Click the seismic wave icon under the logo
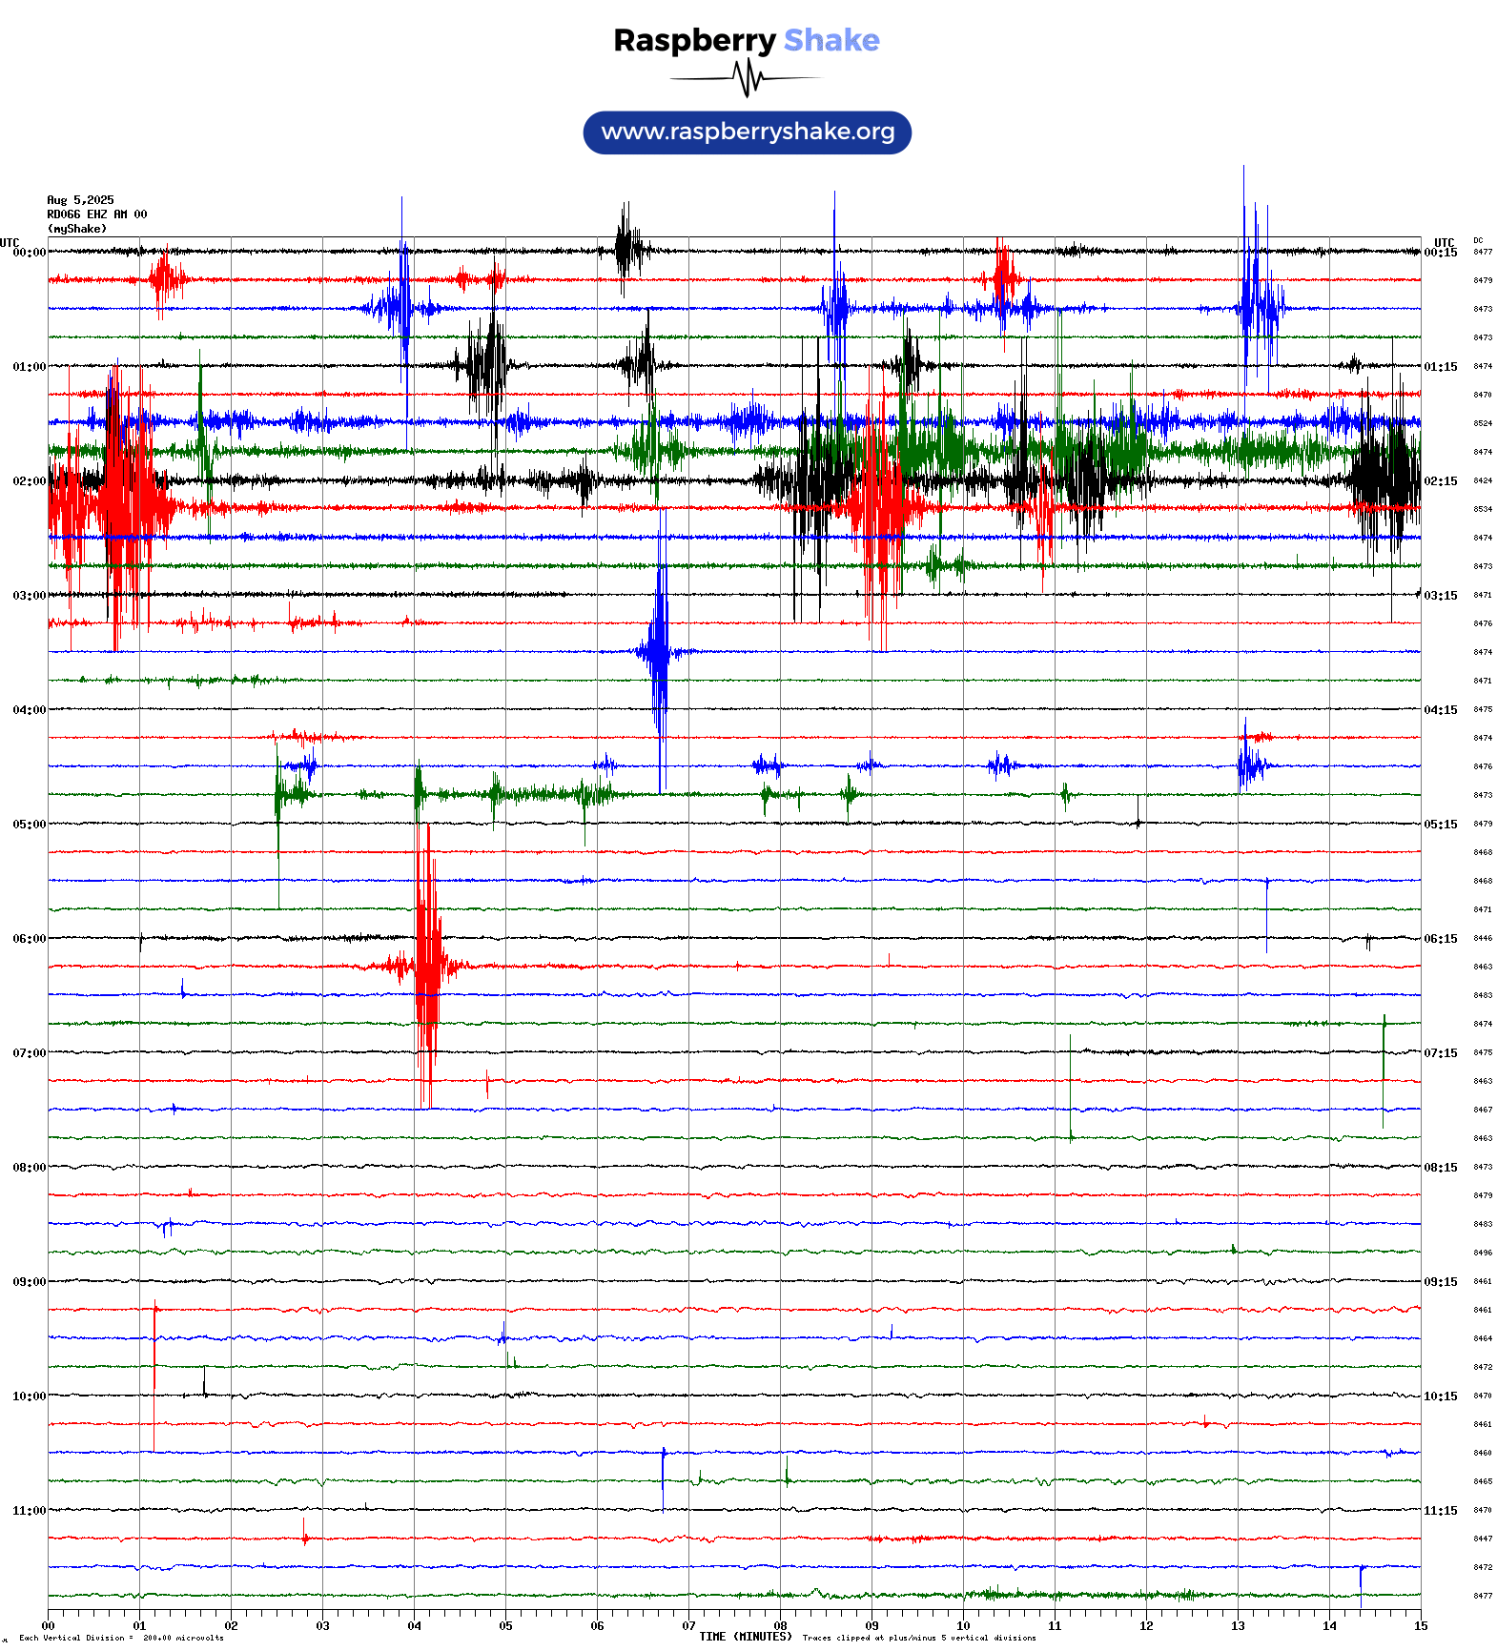1497x1651 pixels. pyautogui.click(x=747, y=78)
